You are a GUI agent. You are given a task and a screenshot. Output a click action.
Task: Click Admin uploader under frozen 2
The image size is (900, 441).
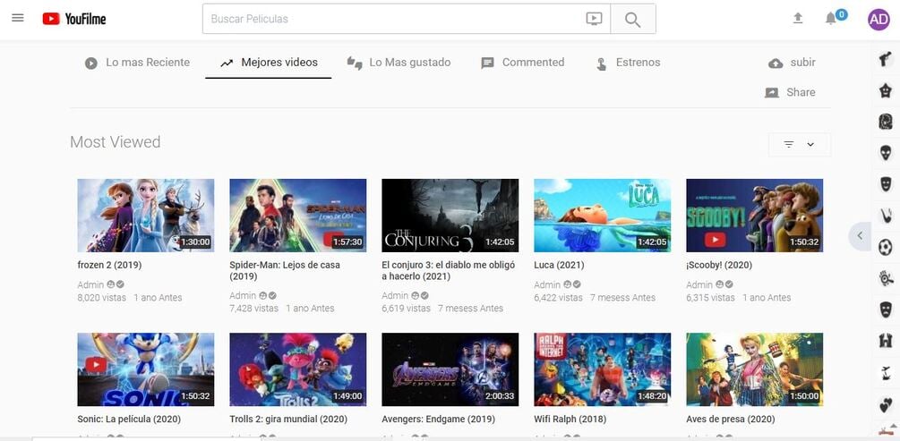coord(90,285)
